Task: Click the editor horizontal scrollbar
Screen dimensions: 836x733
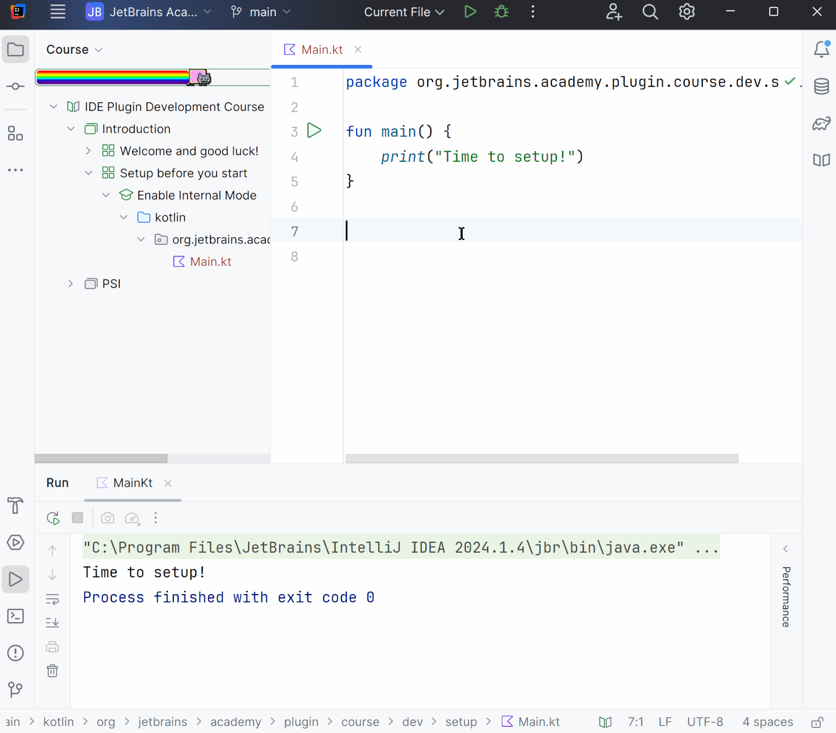Action: [x=541, y=458]
